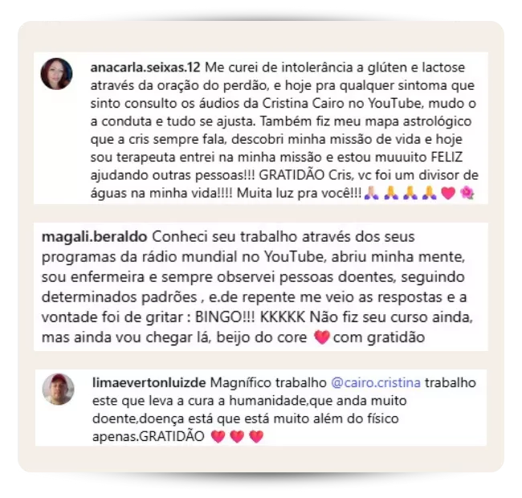Click the red heart in first comment
Image resolution: width=522 pixels, height=498 pixels.
pos(448,193)
